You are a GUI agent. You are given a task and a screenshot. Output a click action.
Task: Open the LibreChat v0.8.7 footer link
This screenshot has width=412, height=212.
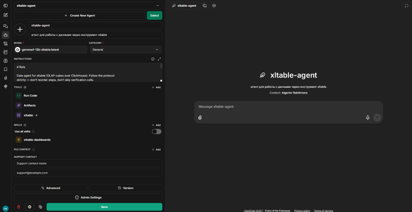tap(254, 211)
